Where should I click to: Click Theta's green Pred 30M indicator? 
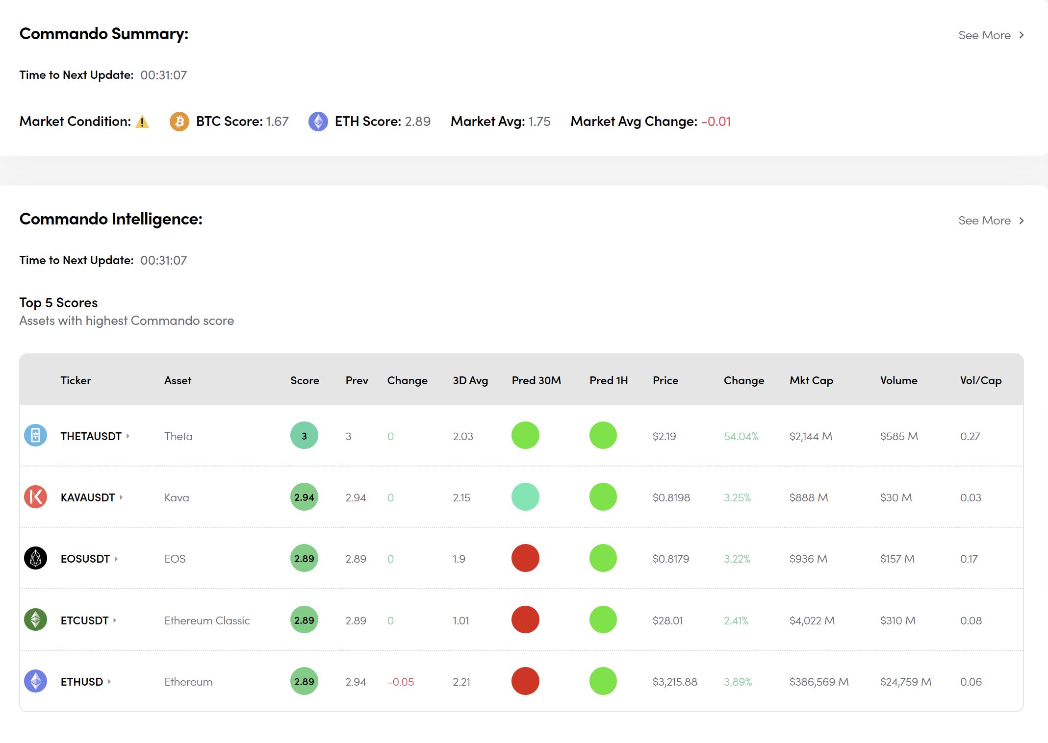(525, 435)
